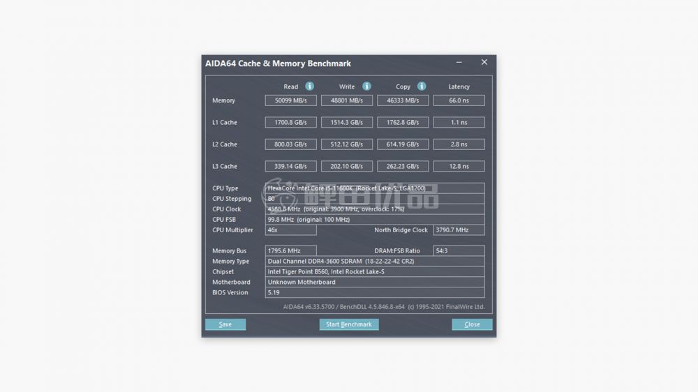Image resolution: width=698 pixels, height=392 pixels.
Task: Select L3 Cache Copy 262.23 GB/s
Action: tap(403, 166)
